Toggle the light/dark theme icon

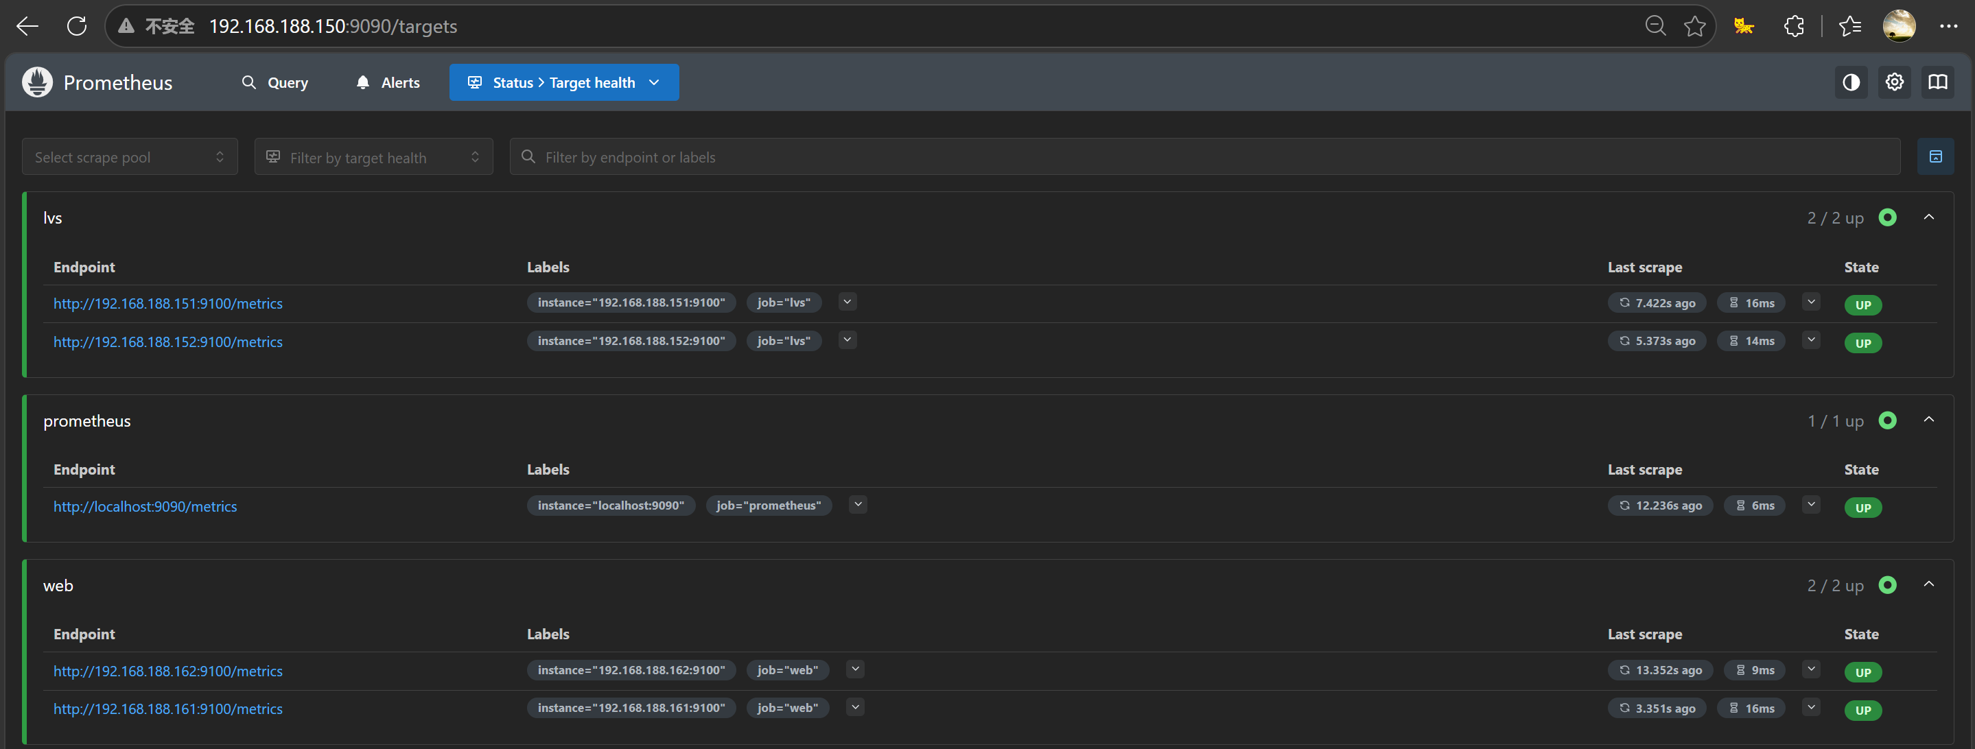pos(1851,82)
